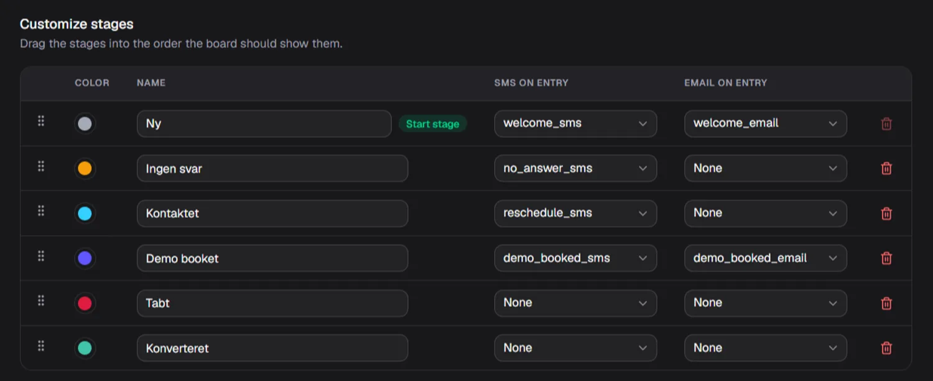Open email on entry dropdown for Tabt
This screenshot has width=933, height=381.
pyautogui.click(x=766, y=303)
